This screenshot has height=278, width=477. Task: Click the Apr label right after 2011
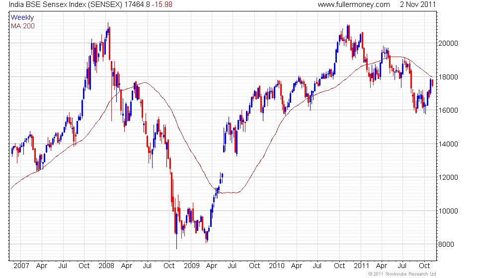(x=381, y=266)
